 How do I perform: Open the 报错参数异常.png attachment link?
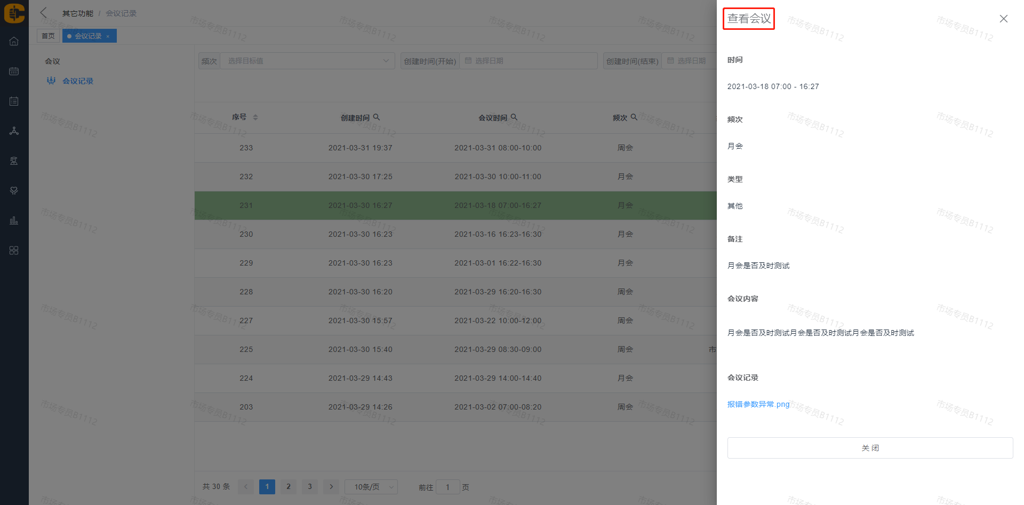pos(758,404)
